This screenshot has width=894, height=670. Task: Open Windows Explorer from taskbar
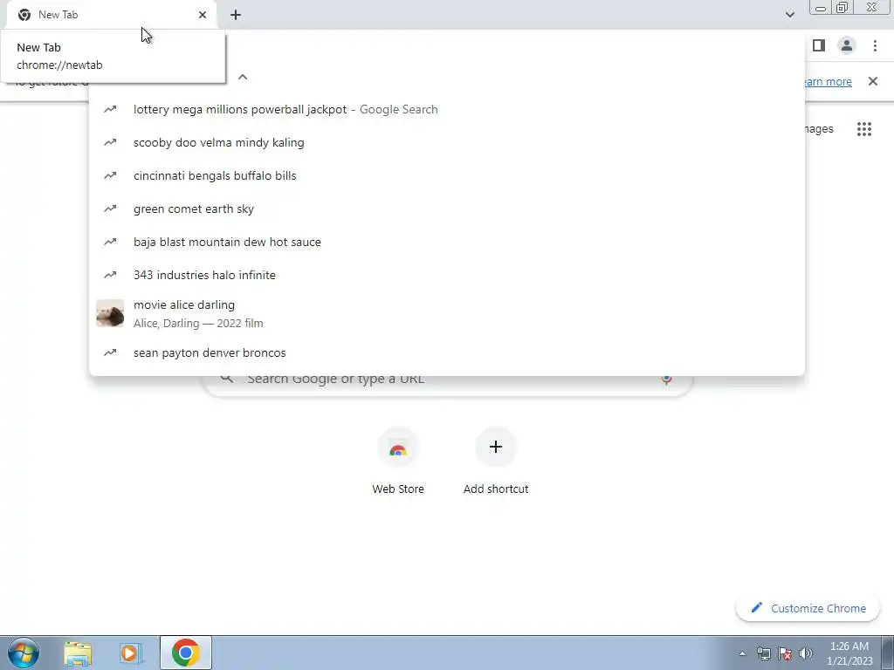[78, 653]
